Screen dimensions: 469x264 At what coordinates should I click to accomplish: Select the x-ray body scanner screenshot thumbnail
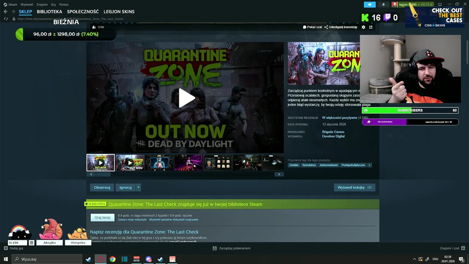point(159,162)
